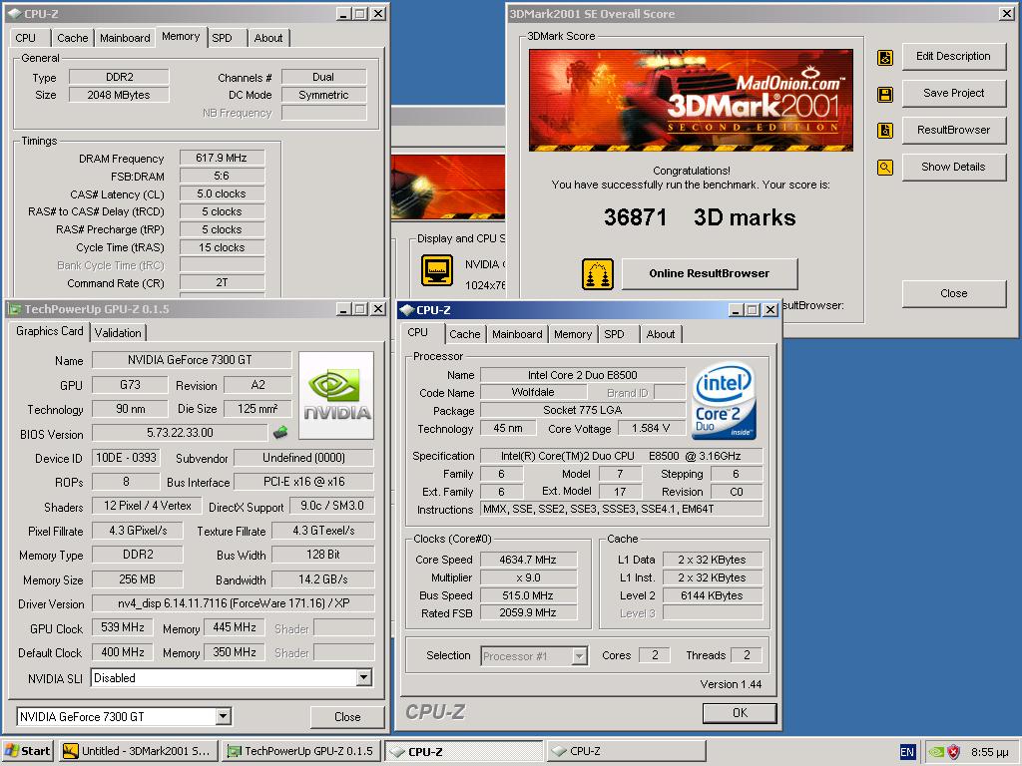Open Cache tab in front CPU-Z window
1022x766 pixels.
click(x=465, y=334)
